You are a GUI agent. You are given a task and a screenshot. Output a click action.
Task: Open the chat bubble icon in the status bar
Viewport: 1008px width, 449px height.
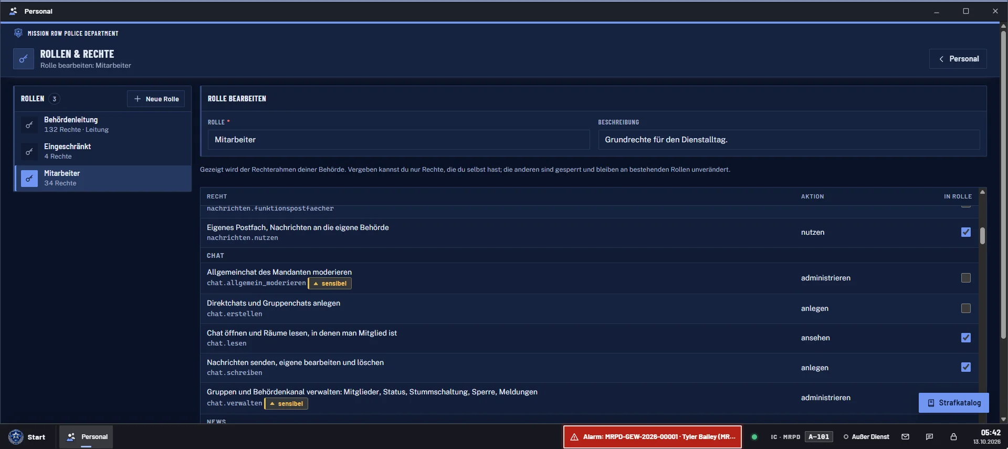929,437
